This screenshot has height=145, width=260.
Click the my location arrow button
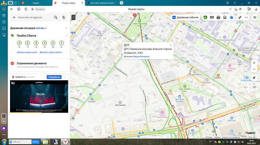point(254,78)
